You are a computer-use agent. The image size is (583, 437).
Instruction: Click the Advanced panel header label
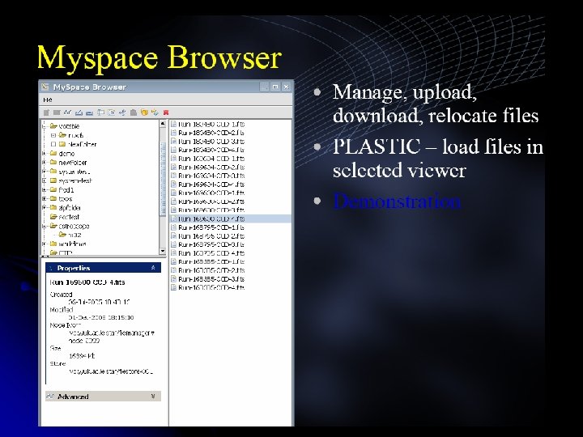coord(73,397)
